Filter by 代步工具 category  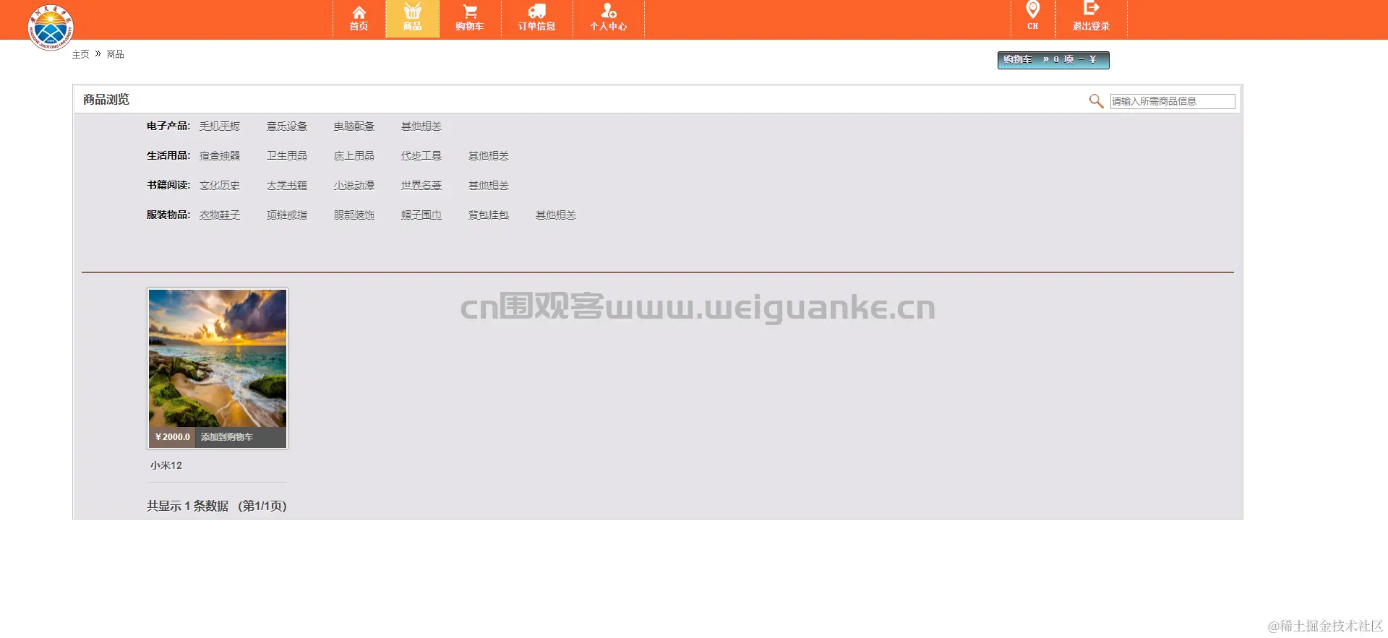[x=421, y=156]
